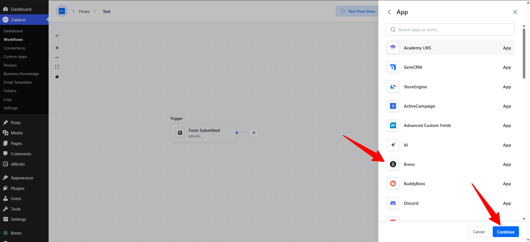Image resolution: width=530 pixels, height=242 pixels.
Task: Click the layout direction toggle icon
Action: coord(57,36)
